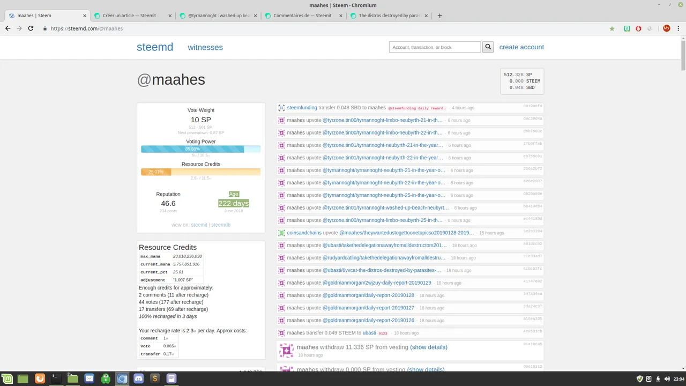Click the reputation value 46.6
The width and height of the screenshot is (686, 386).
pyautogui.click(x=168, y=203)
